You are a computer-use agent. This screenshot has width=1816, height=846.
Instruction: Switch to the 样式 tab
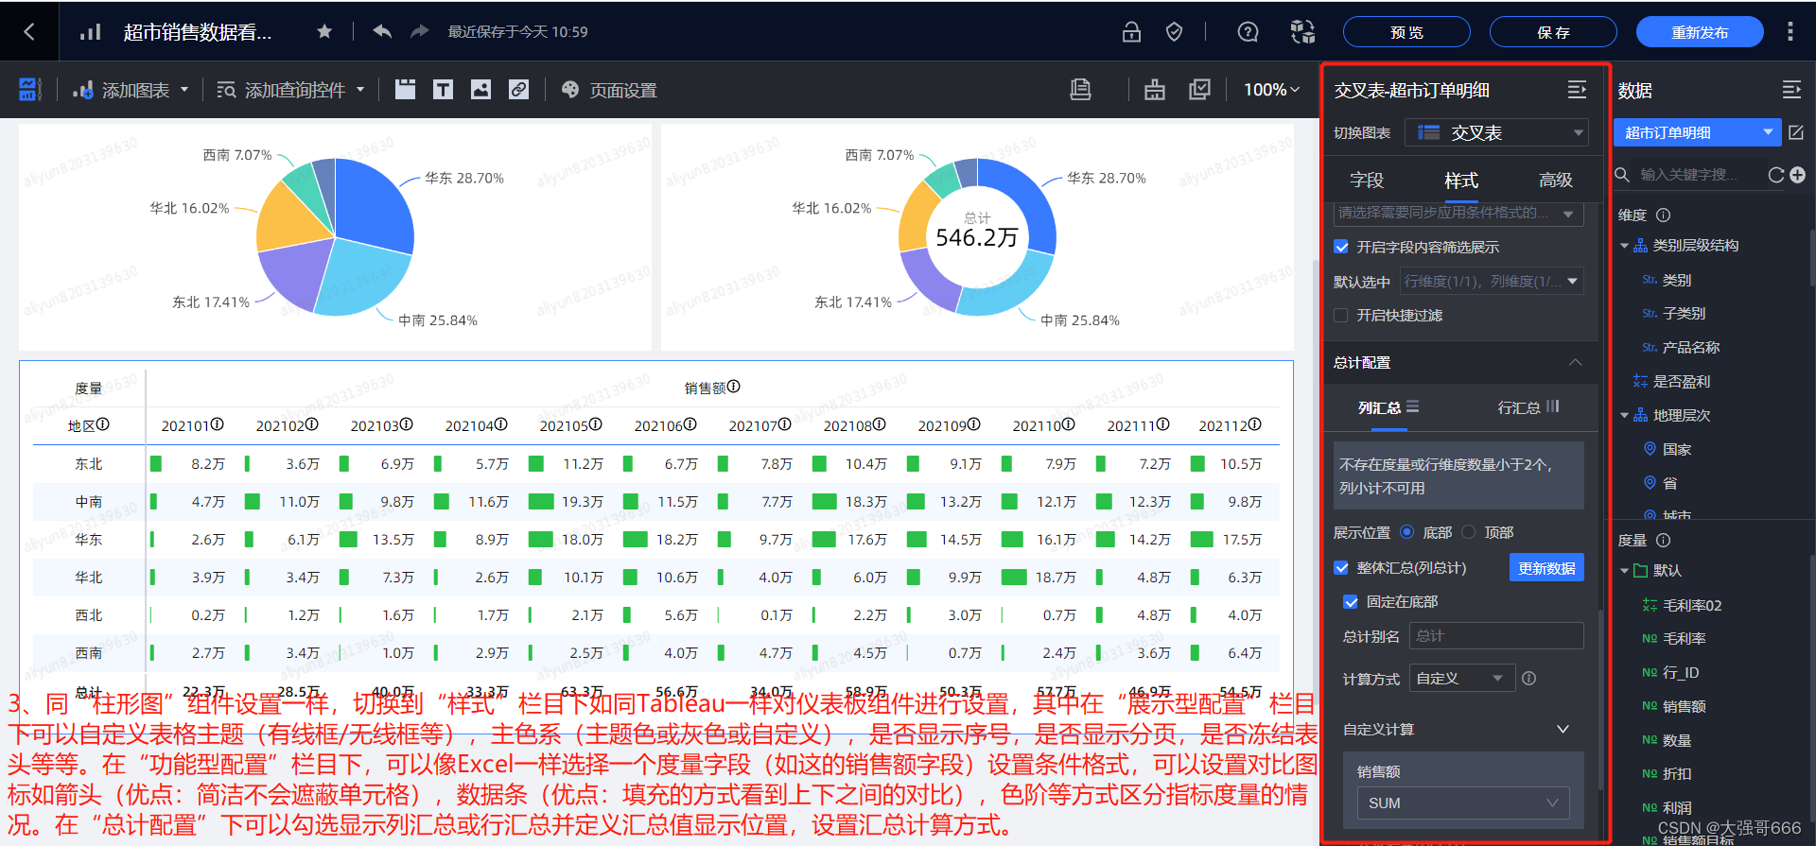tap(1461, 180)
